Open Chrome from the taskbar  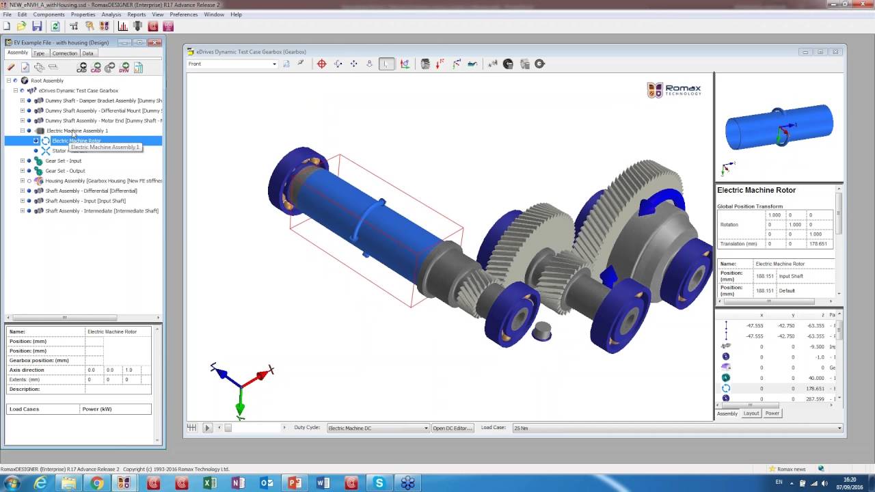coord(96,483)
